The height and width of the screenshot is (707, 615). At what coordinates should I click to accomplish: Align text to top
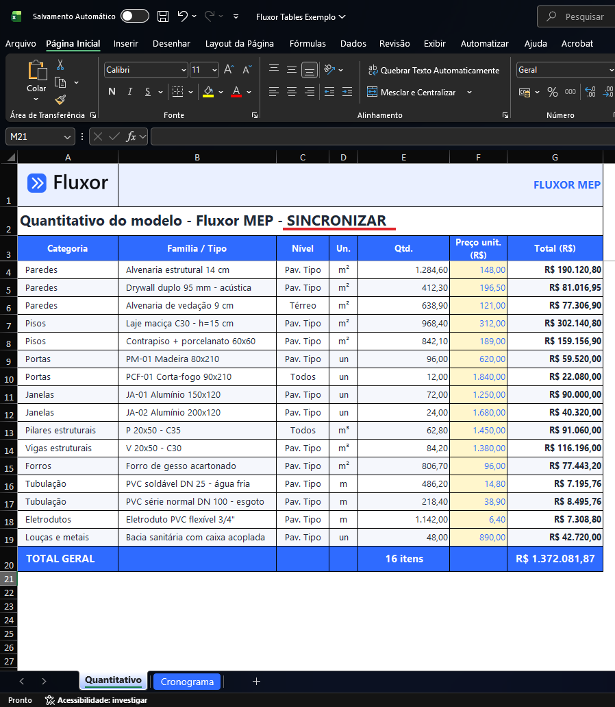pyautogui.click(x=274, y=69)
